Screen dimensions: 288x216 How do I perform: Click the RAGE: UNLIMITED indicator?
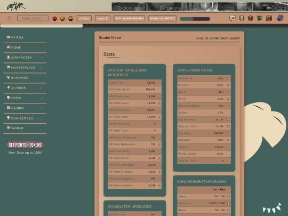click(162, 18)
